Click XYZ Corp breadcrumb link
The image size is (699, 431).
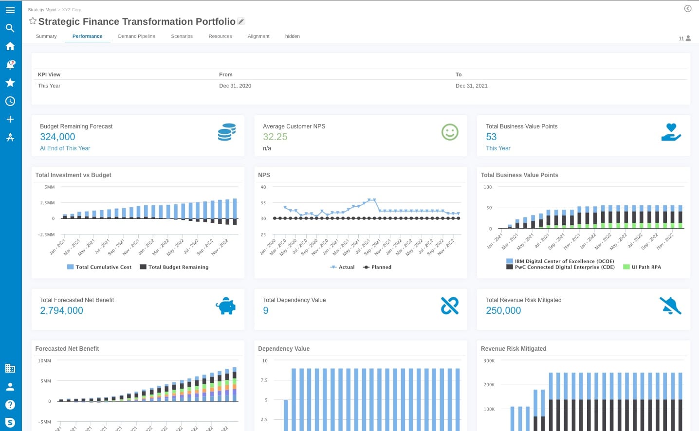tap(72, 10)
